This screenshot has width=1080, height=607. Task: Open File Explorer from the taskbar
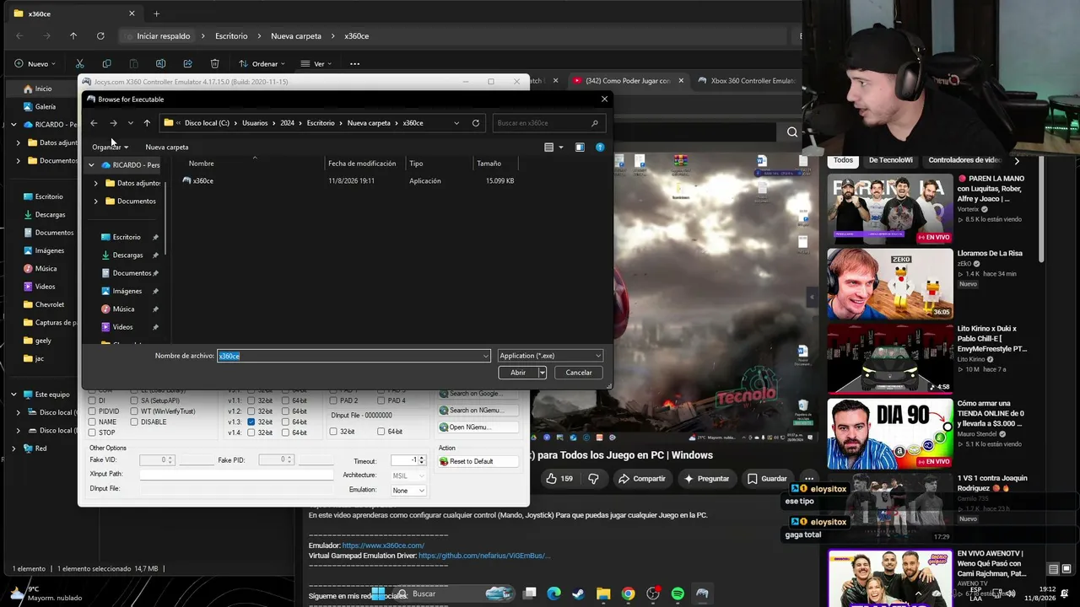point(603,594)
